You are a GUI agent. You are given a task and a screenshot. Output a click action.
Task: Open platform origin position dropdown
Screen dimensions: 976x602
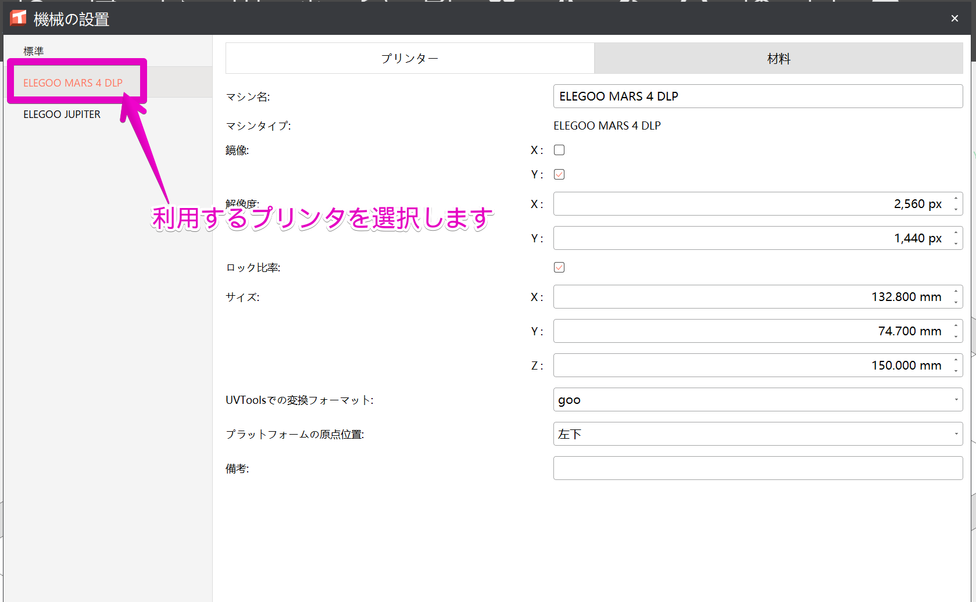[758, 434]
